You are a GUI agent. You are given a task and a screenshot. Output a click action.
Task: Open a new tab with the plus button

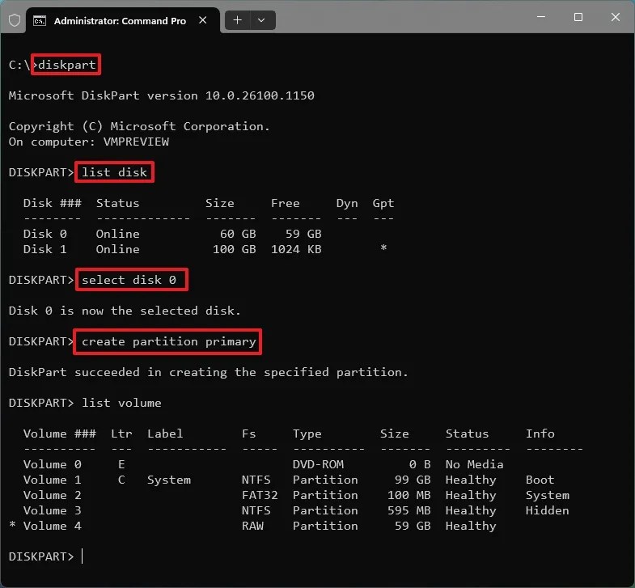pyautogui.click(x=238, y=20)
